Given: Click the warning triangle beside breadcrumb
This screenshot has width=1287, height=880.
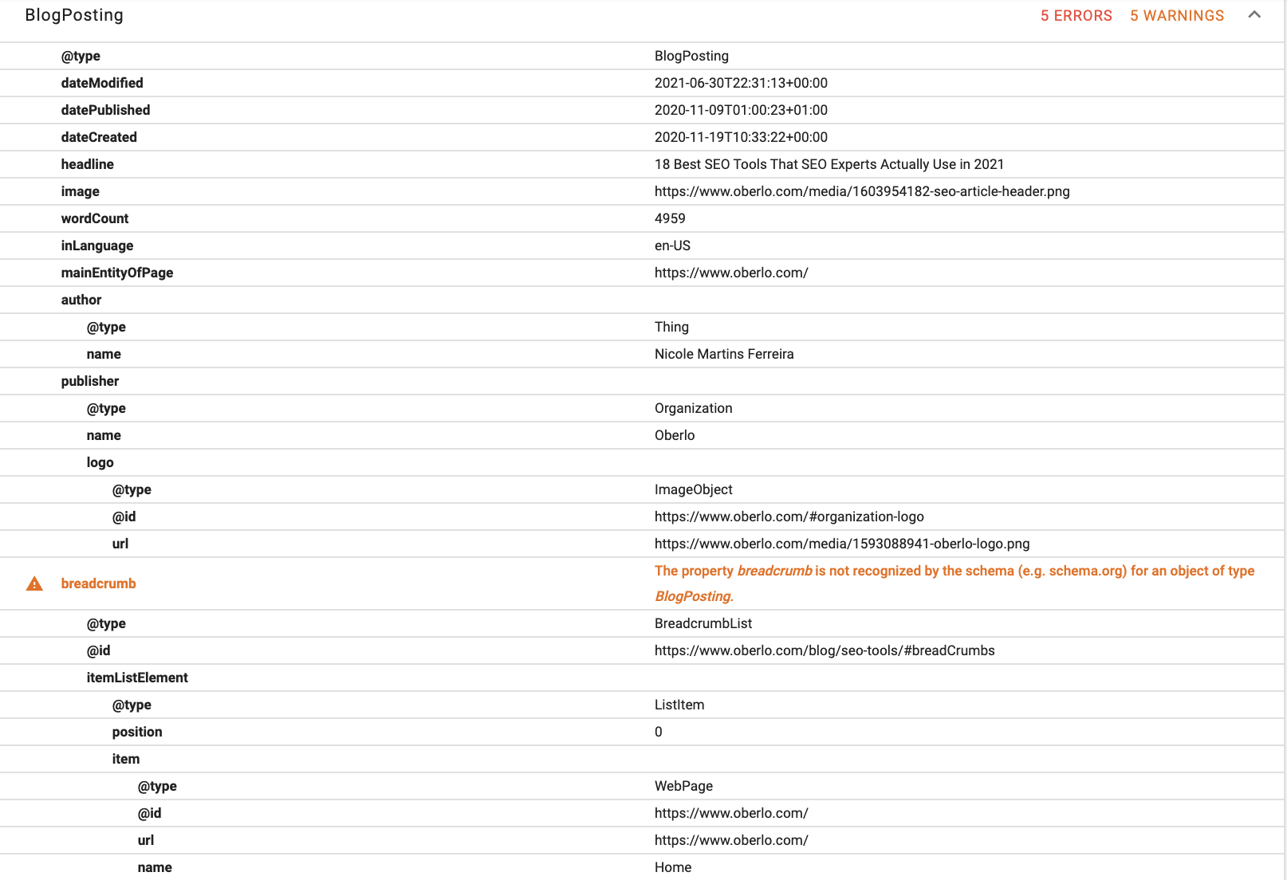Looking at the screenshot, I should pyautogui.click(x=34, y=583).
